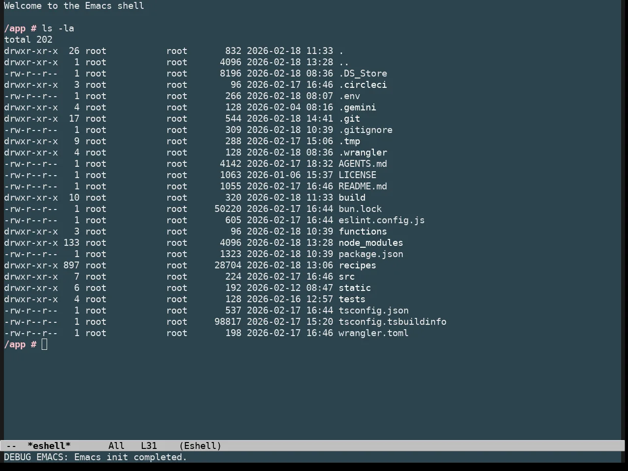Image resolution: width=628 pixels, height=471 pixels.
Task: Click the '--' status dashes in mode line
Action: pyautogui.click(x=11, y=446)
